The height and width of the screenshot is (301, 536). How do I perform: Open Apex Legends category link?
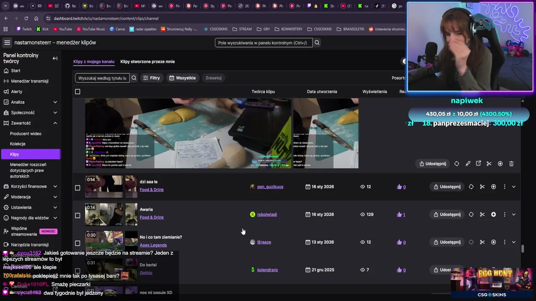point(153,245)
